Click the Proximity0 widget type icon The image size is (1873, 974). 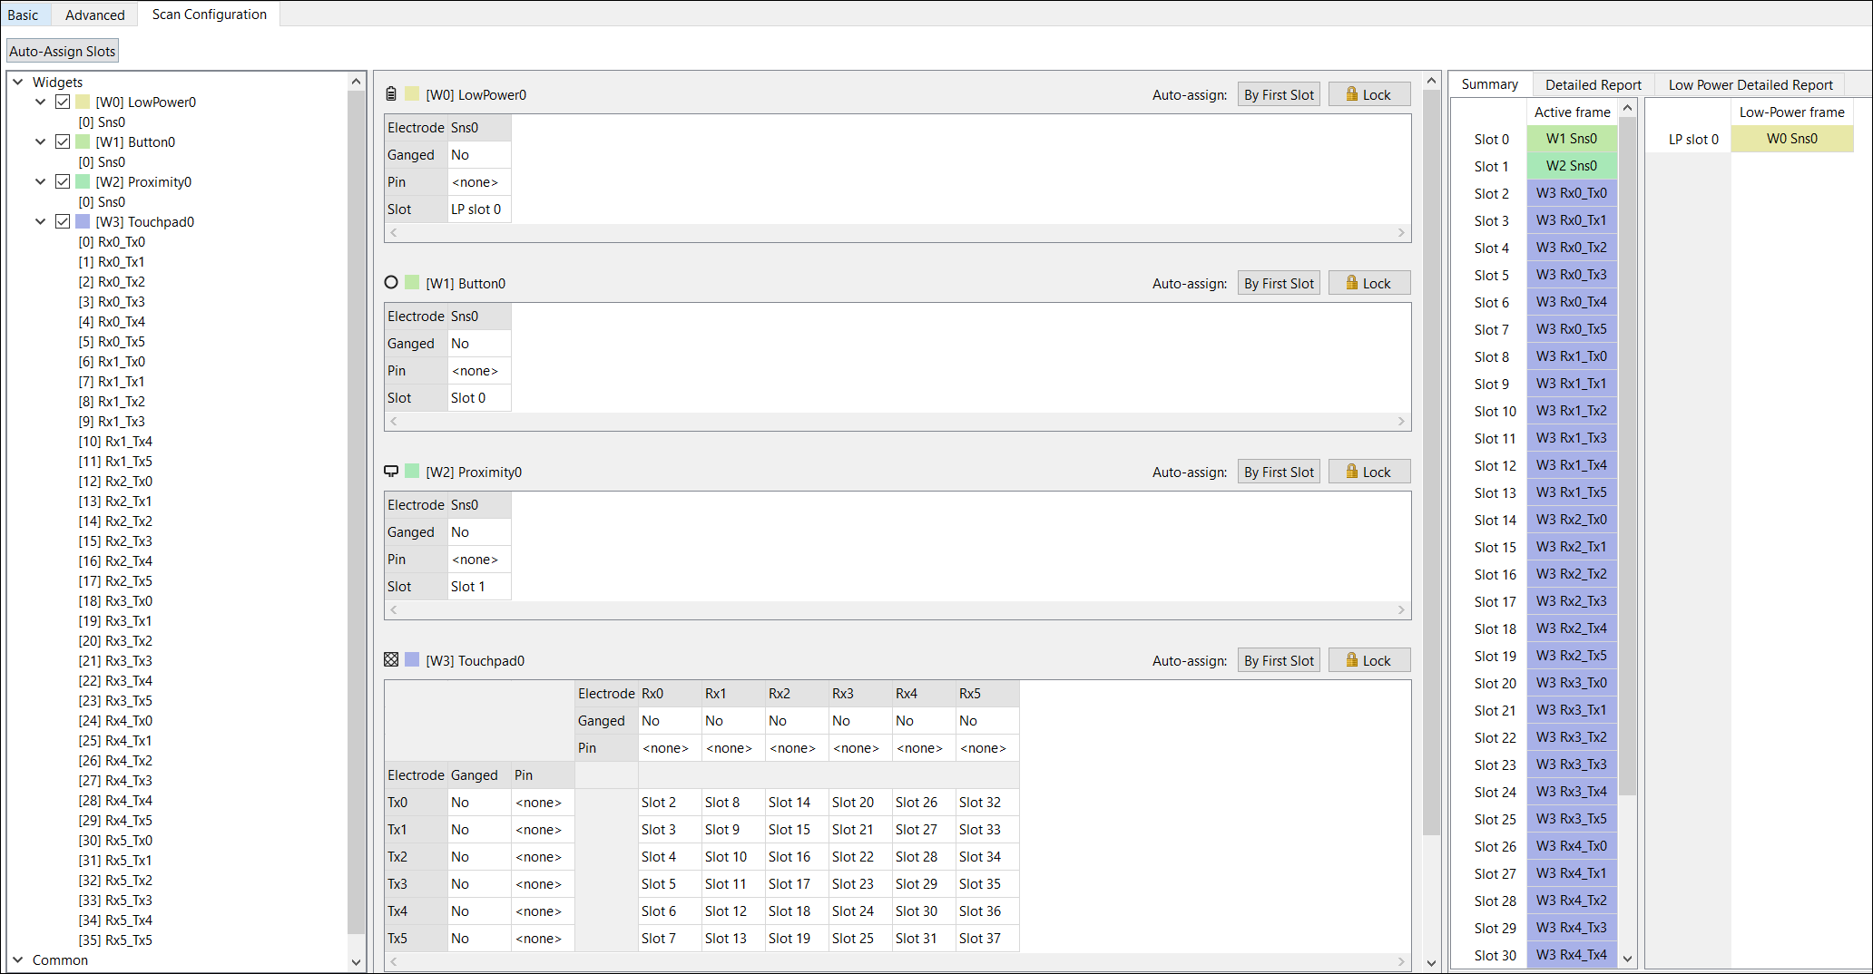coord(391,472)
